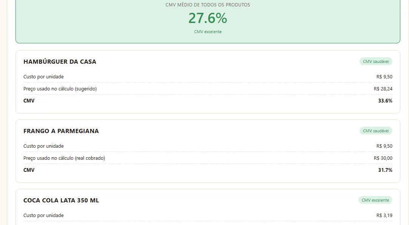Click the 'FRANGO A PARMEGIANA' product title

(x=61, y=131)
